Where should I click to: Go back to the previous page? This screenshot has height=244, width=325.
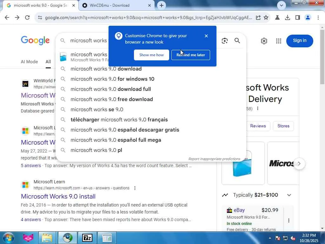(x=7, y=18)
